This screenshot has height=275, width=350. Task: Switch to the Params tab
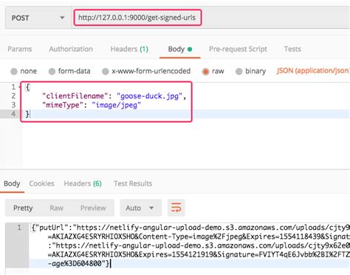point(20,49)
